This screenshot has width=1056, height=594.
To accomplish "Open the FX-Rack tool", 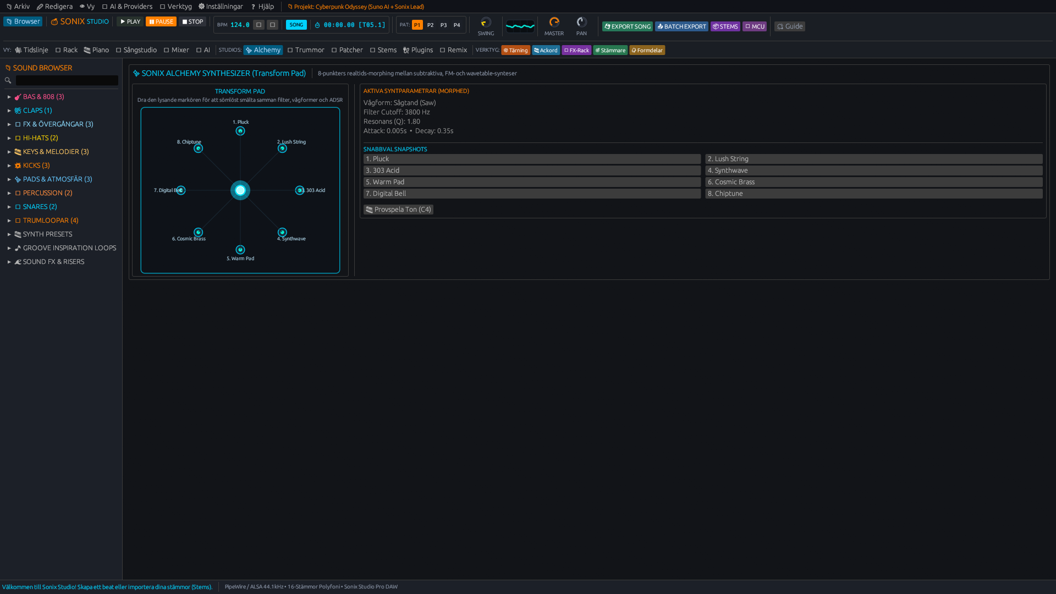I will point(576,50).
